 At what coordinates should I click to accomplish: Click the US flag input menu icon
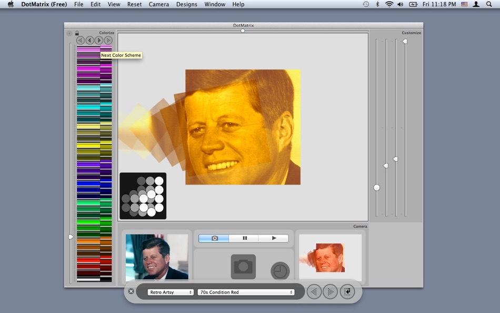click(464, 4)
